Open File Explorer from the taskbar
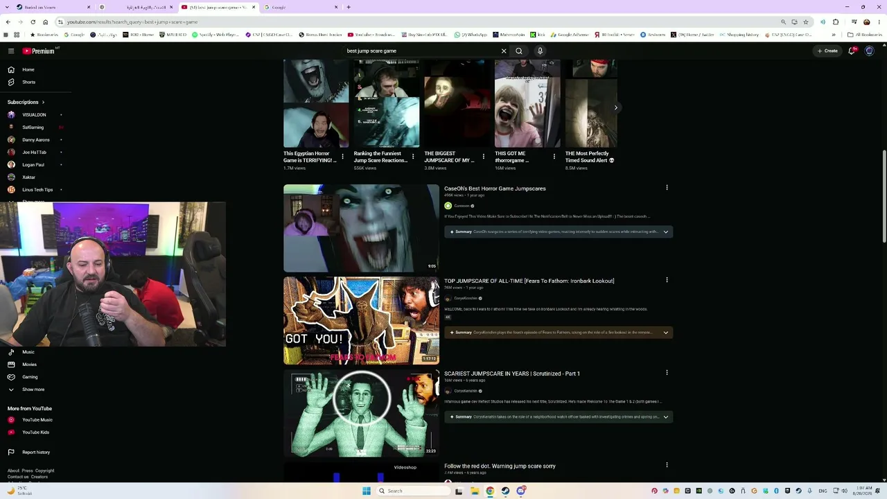 coord(475,491)
